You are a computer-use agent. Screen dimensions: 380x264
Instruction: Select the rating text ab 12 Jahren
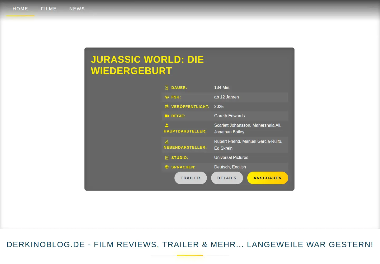(x=226, y=97)
